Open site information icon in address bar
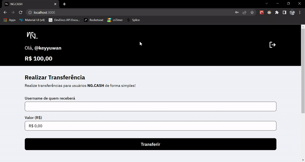This screenshot has height=162, width=305. click(x=30, y=13)
